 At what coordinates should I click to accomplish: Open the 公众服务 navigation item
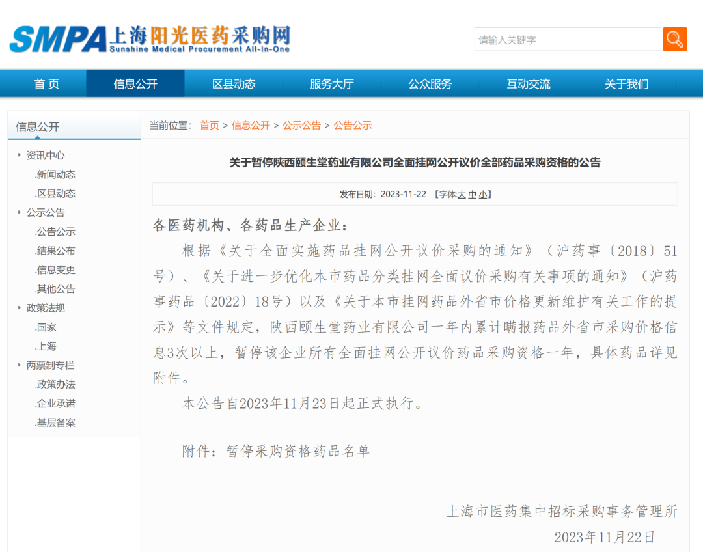coord(430,84)
